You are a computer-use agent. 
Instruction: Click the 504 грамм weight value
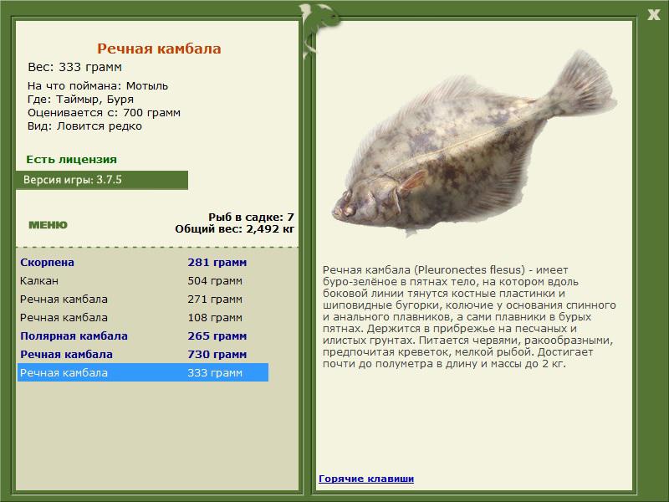point(215,280)
